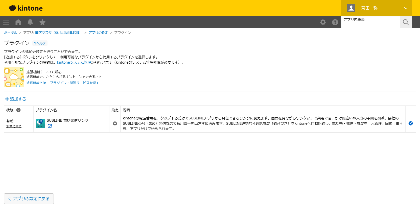The image size is (420, 206).
Task: Open the hamburger navigation menu
Action: click(x=6, y=22)
